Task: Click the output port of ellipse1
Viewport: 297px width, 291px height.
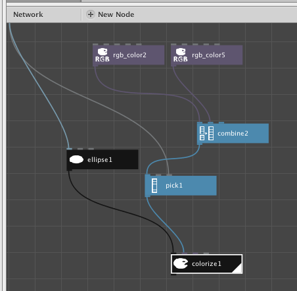Action: pyautogui.click(x=69, y=170)
